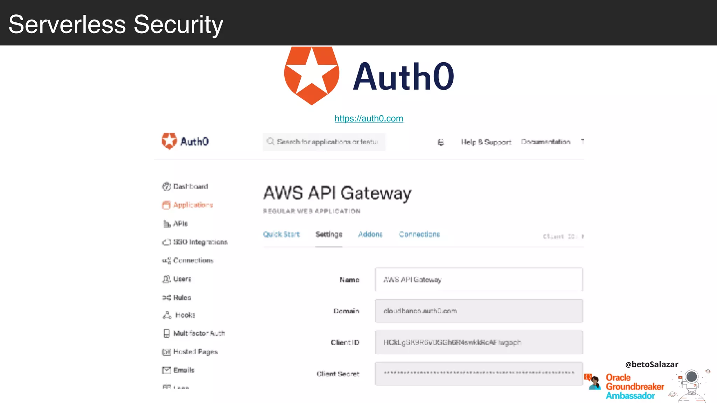This screenshot has width=717, height=403.
Task: Open the https://auth0.com link
Action: coord(369,119)
